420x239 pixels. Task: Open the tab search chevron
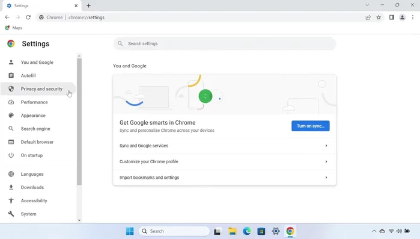[x=367, y=5]
